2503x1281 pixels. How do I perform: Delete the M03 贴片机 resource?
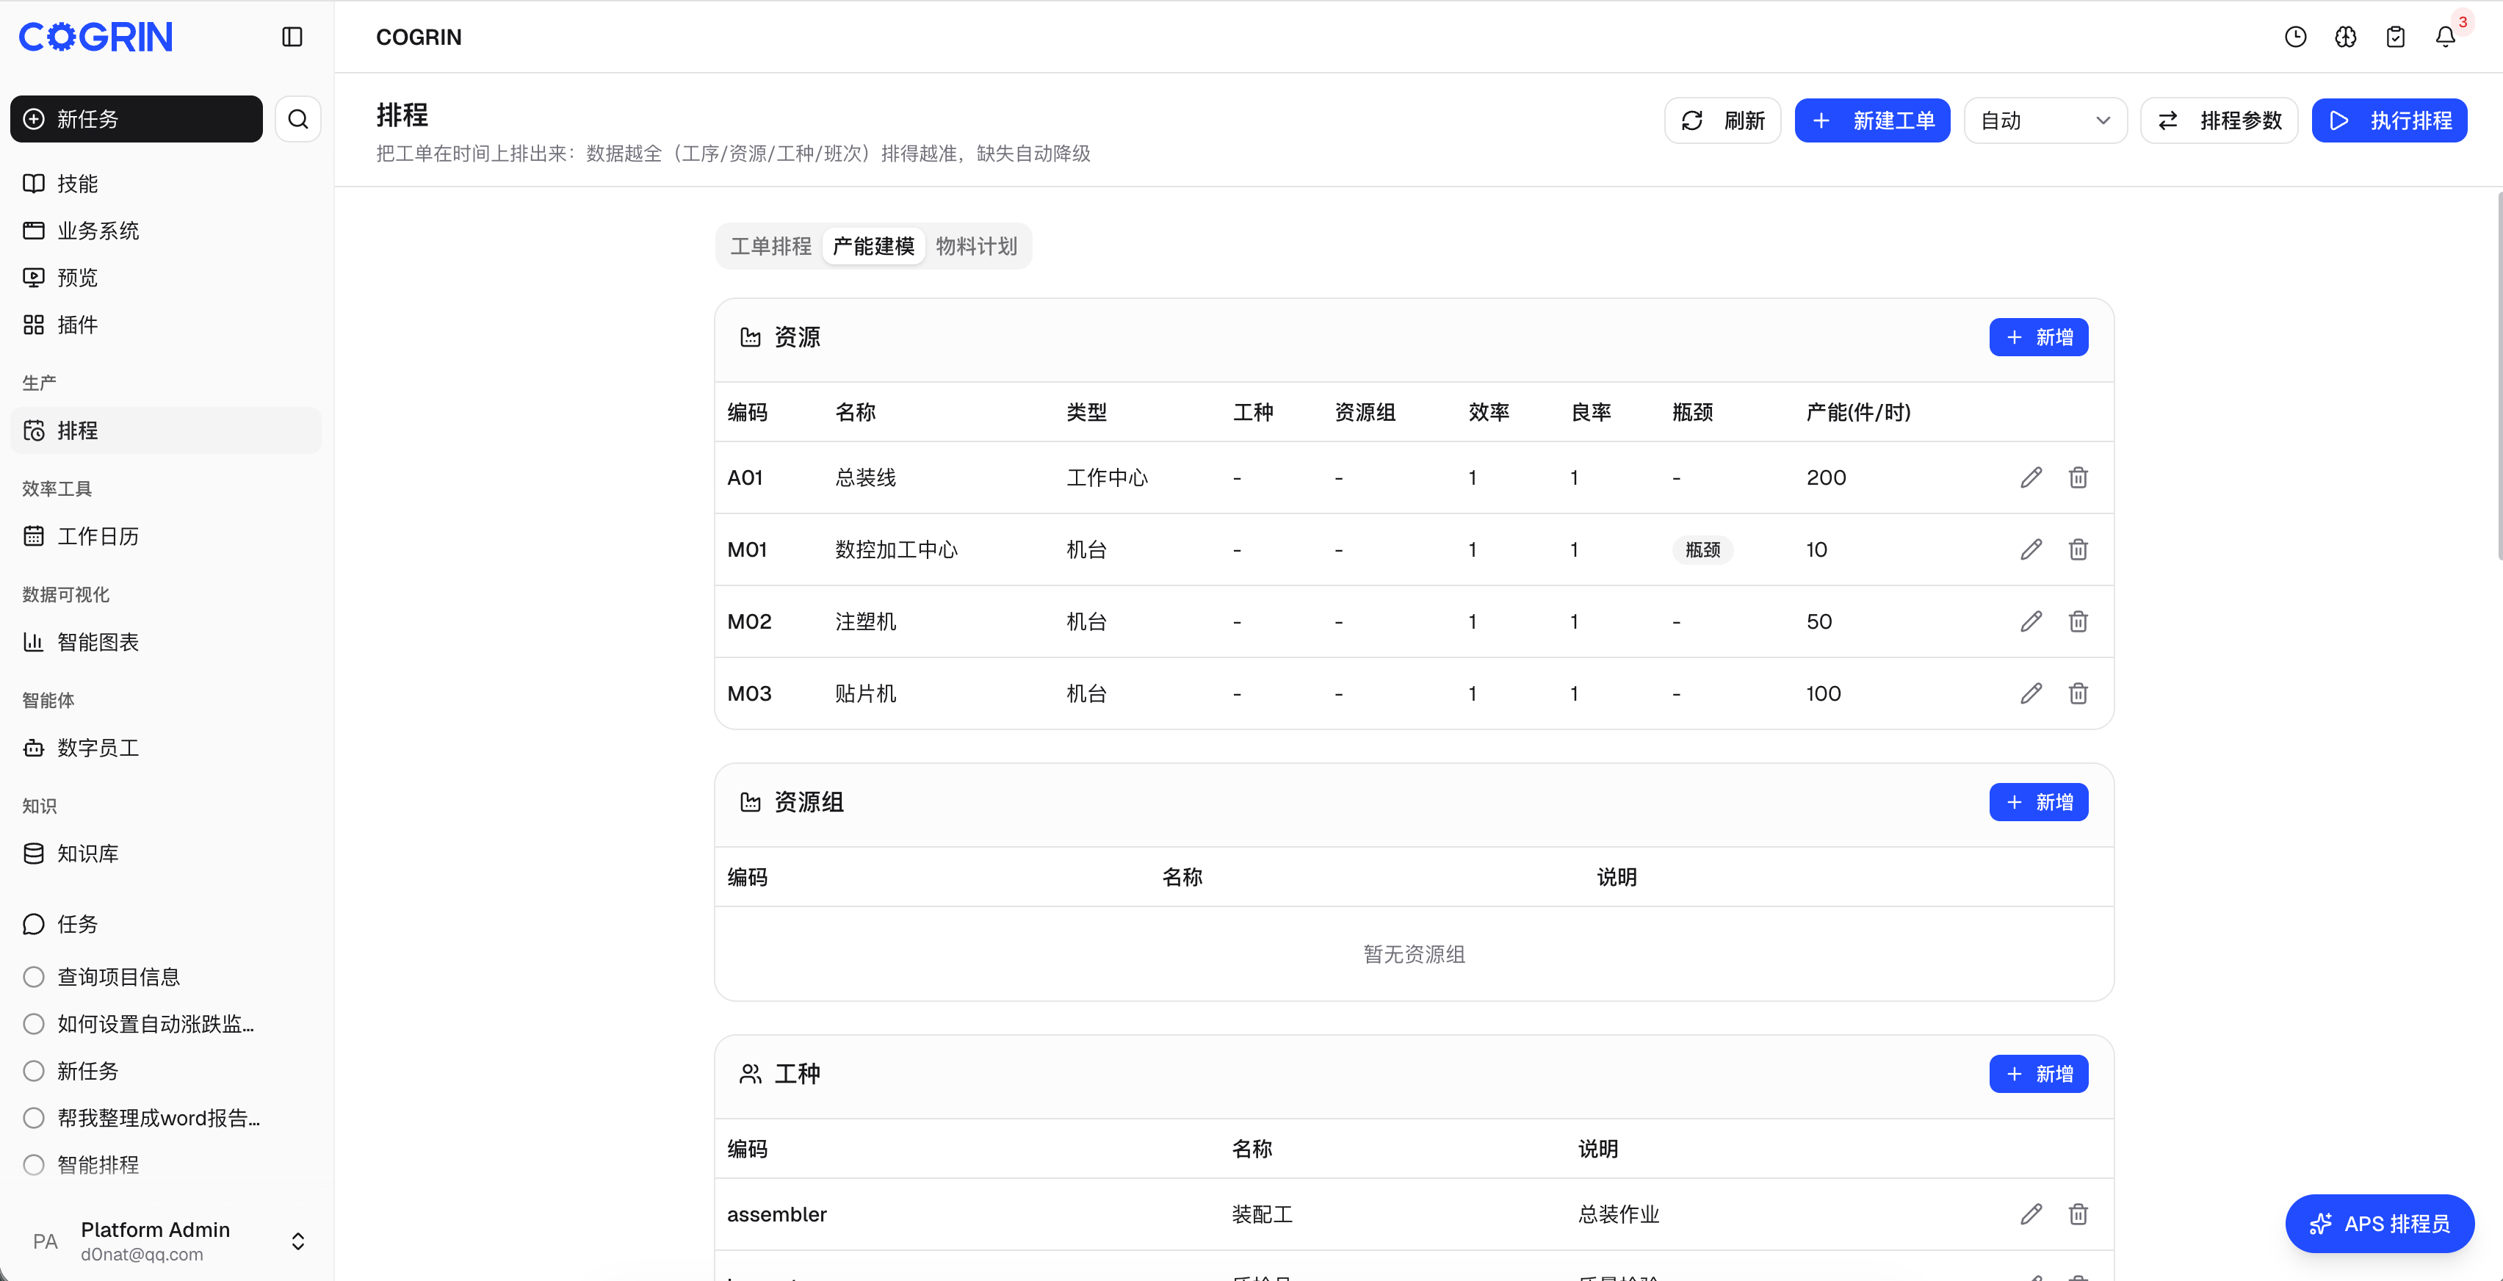2078,693
